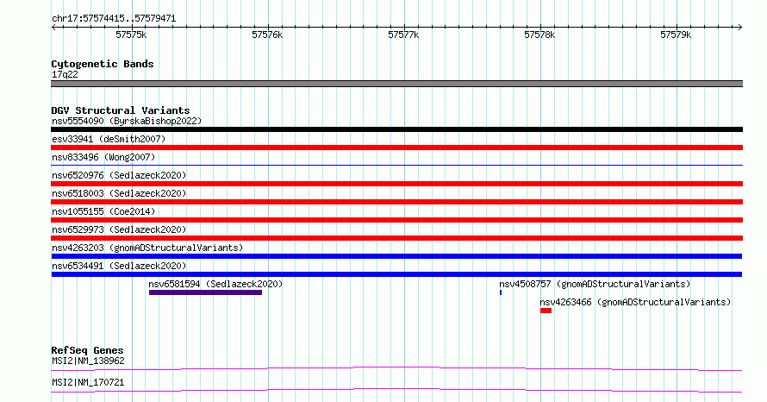Click the Cytogenetic Bands track heading
Viewport: 767px width, 402px height.
[x=103, y=64]
